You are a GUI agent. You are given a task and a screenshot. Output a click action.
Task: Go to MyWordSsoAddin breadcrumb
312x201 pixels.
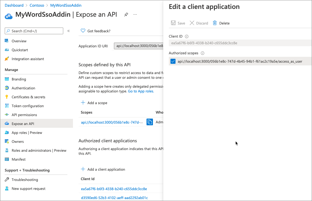pyautogui.click(x=66, y=5)
